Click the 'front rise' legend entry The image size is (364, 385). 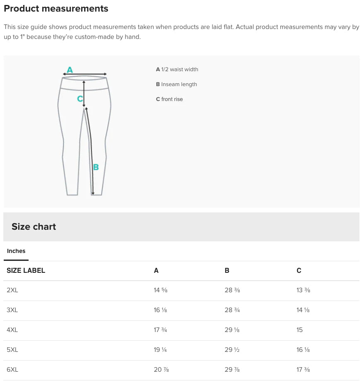click(169, 99)
